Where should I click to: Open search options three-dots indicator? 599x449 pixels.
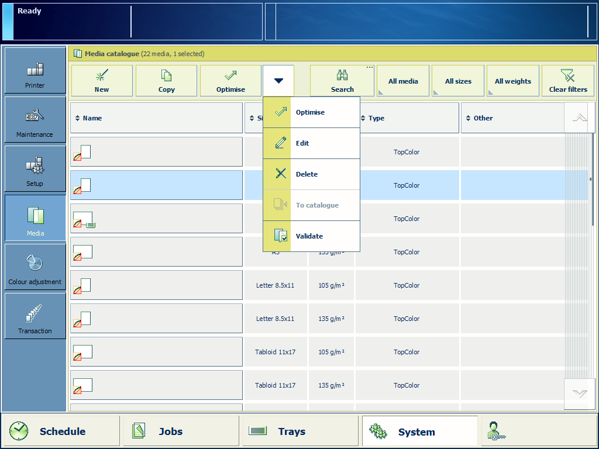[370, 68]
